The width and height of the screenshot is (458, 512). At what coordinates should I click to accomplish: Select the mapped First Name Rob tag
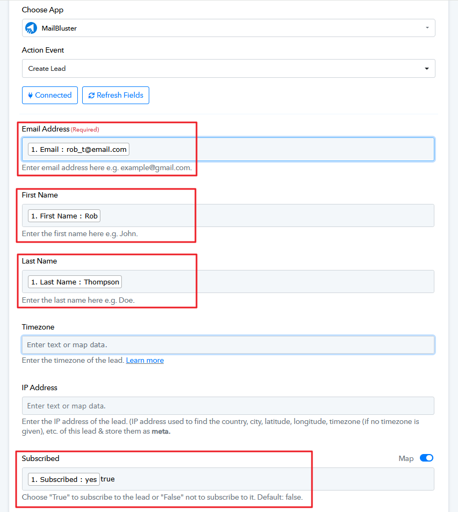pyautogui.click(x=64, y=216)
